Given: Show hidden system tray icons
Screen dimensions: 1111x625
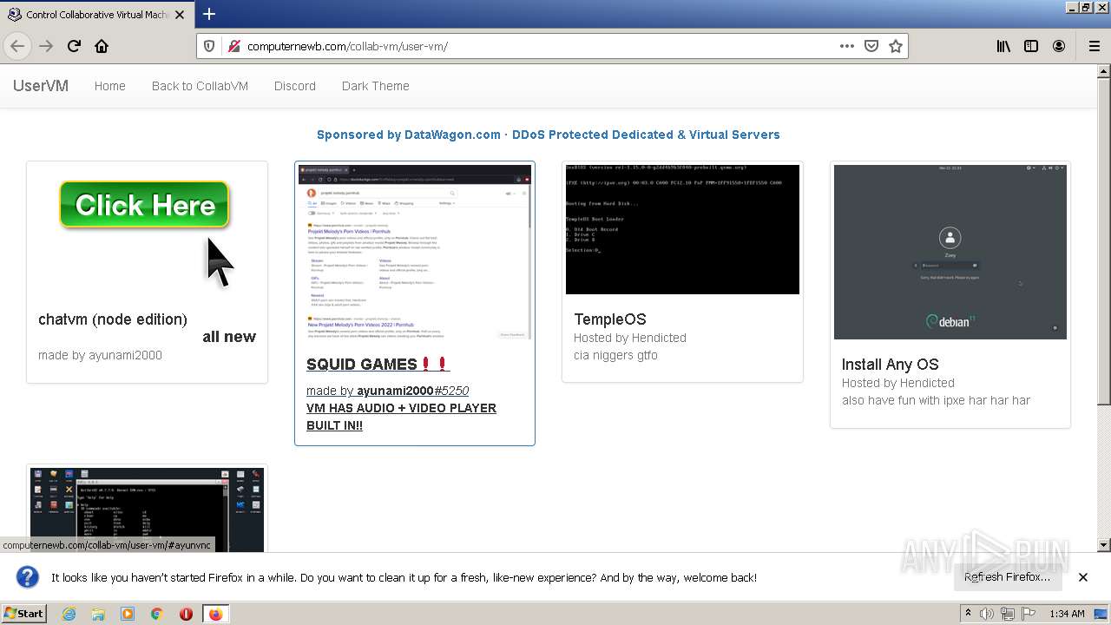Looking at the screenshot, I should coord(969,614).
